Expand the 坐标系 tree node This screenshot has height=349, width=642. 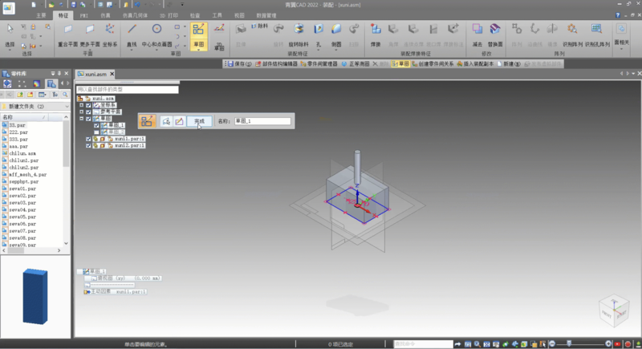81,105
